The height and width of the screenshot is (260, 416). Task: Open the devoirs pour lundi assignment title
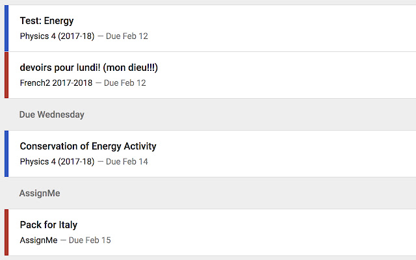(88, 68)
